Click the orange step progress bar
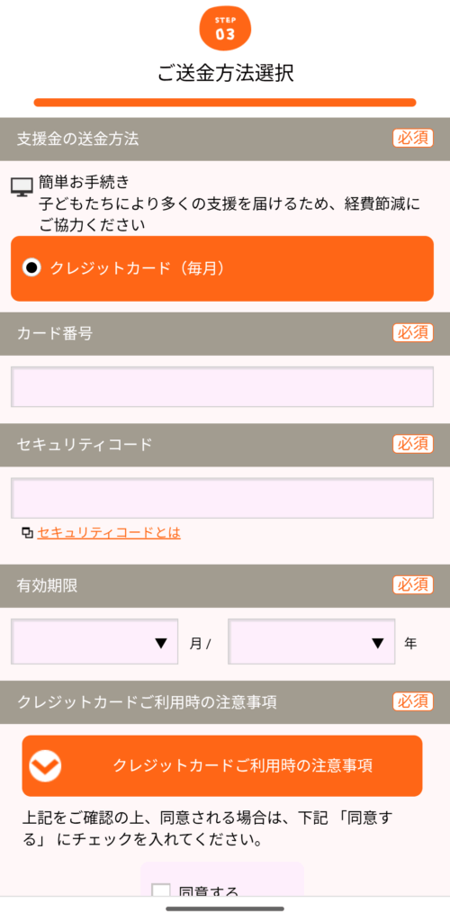 coord(225,103)
